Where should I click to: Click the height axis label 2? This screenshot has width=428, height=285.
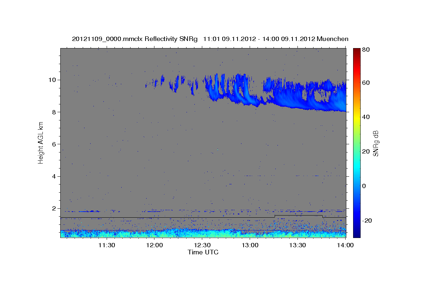(x=55, y=208)
